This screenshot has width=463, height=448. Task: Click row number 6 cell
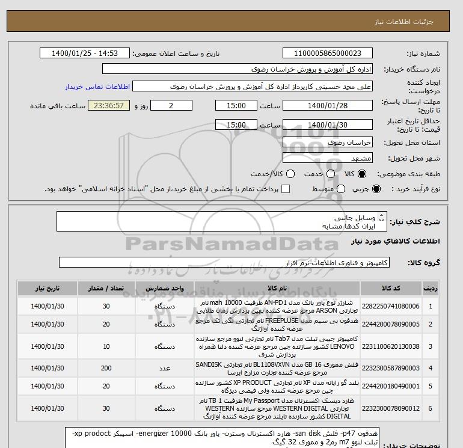[430, 408]
